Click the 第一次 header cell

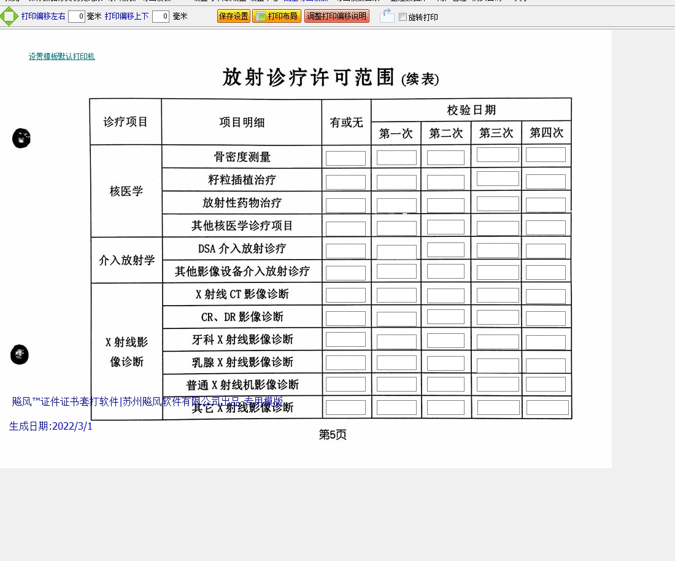(396, 133)
